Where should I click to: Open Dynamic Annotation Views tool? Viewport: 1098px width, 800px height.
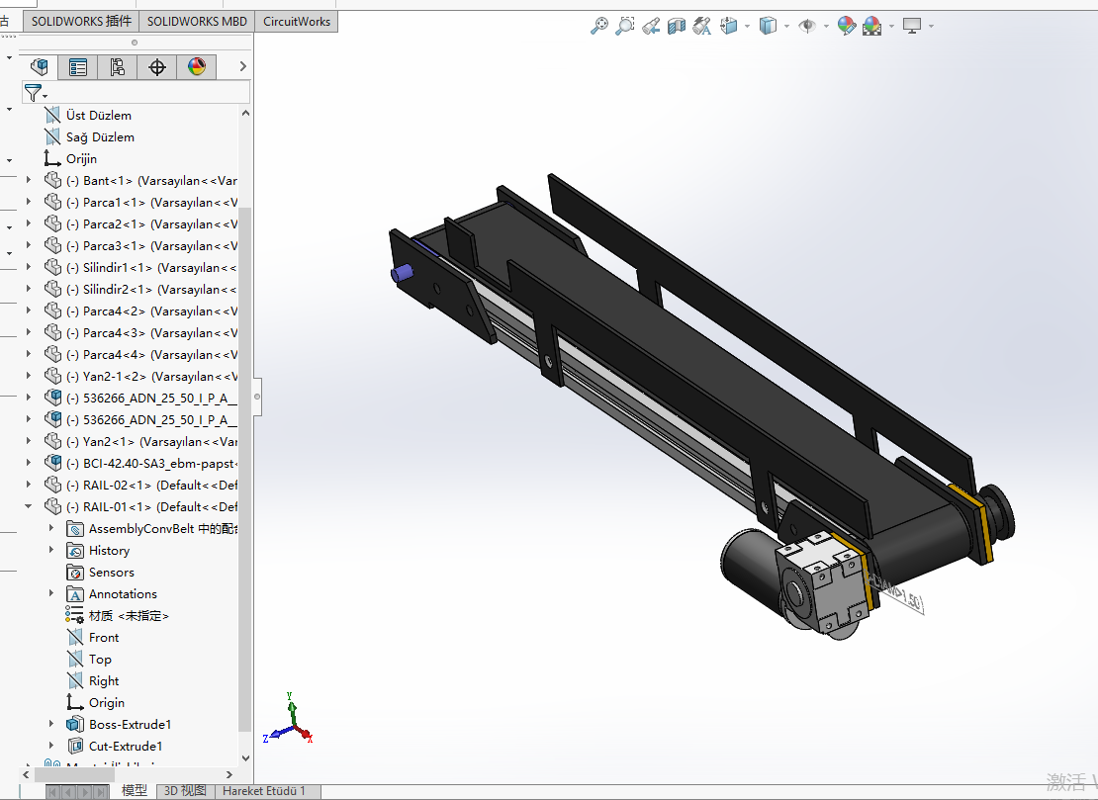point(701,26)
